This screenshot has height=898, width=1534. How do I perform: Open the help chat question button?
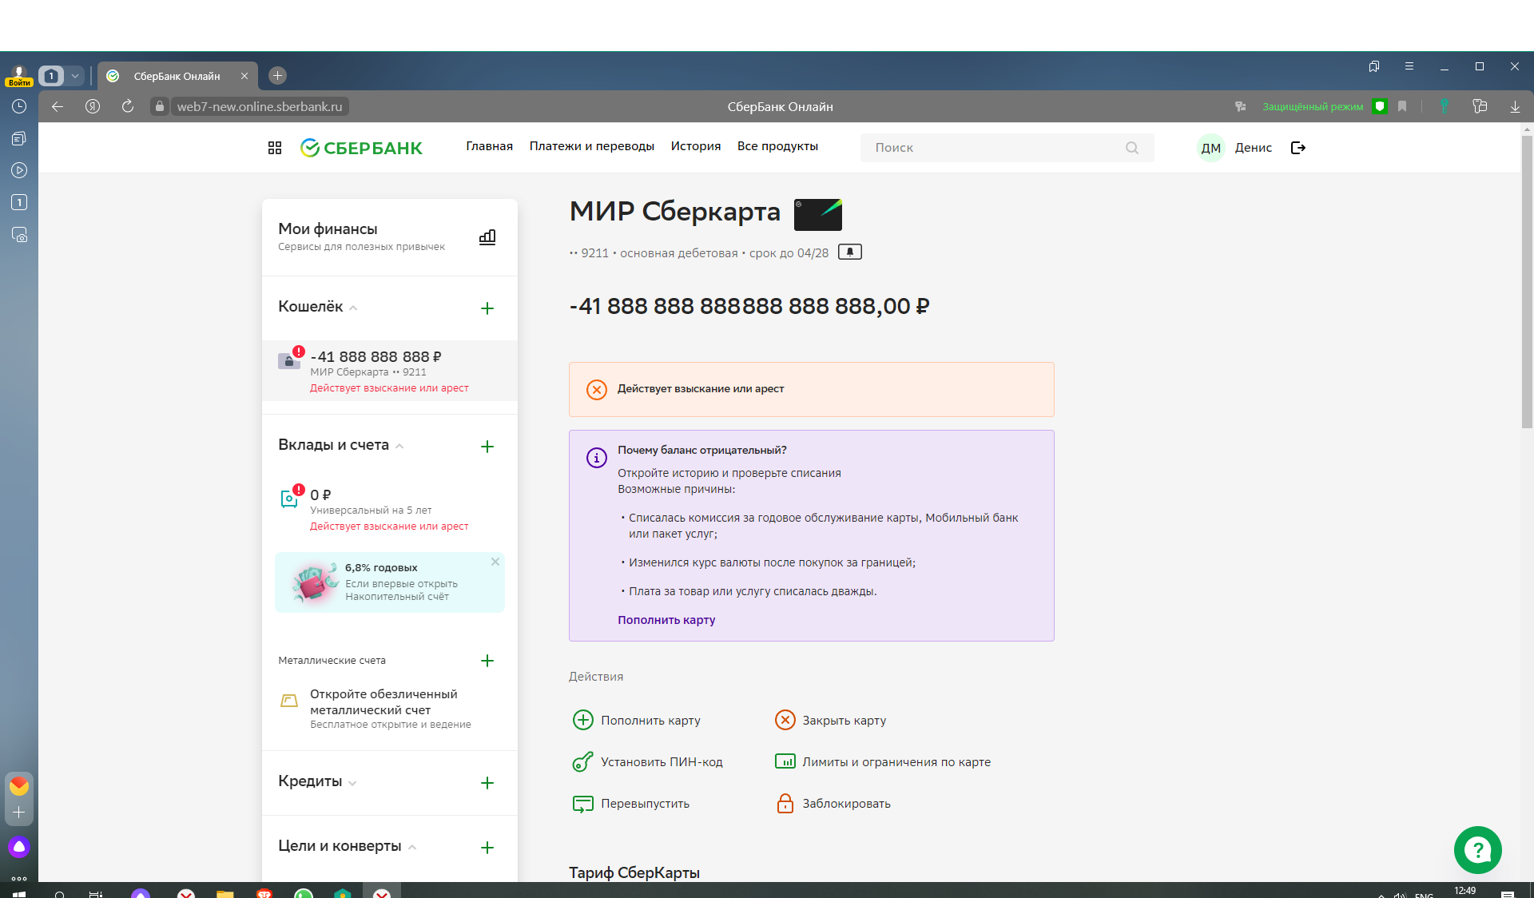[1478, 850]
